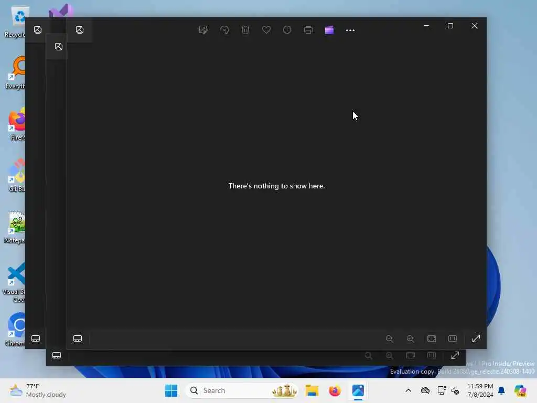
Task: Mark as favorite using the heart icon
Action: pyautogui.click(x=266, y=30)
